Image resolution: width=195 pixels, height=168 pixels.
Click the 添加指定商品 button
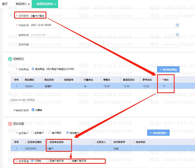click(168, 69)
